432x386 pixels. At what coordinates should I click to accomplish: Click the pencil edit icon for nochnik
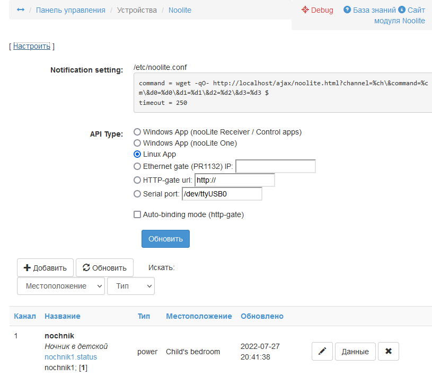coord(322,352)
